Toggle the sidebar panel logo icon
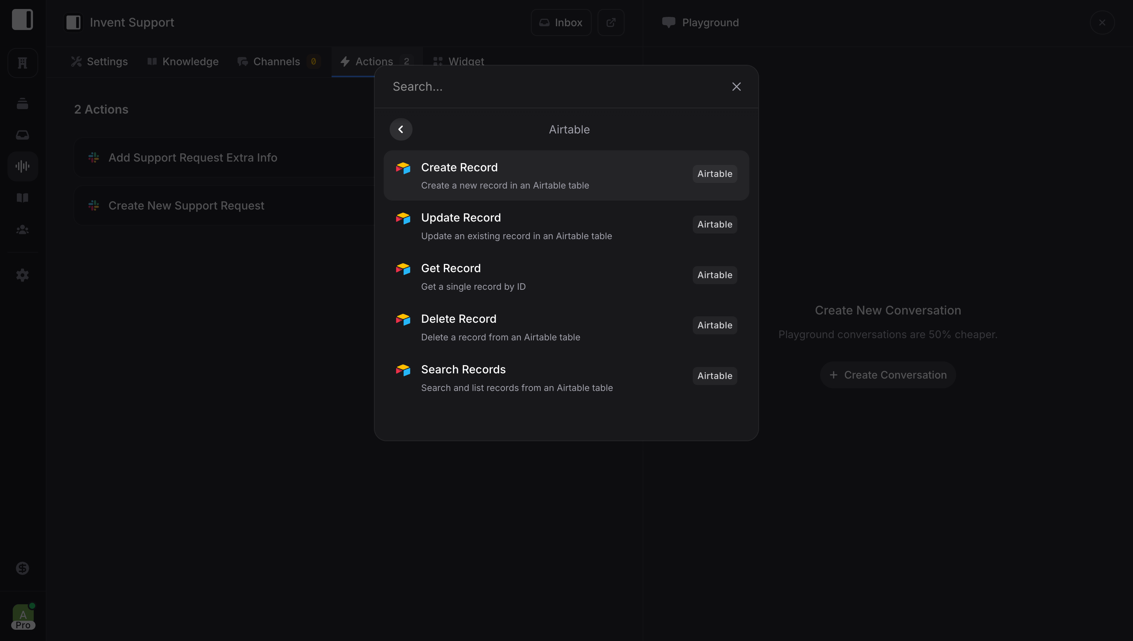This screenshot has width=1133, height=641. click(x=22, y=20)
